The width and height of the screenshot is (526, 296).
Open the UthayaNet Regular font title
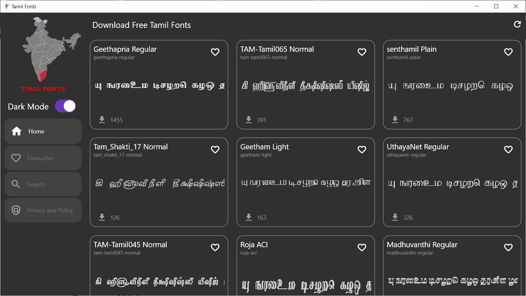(418, 147)
